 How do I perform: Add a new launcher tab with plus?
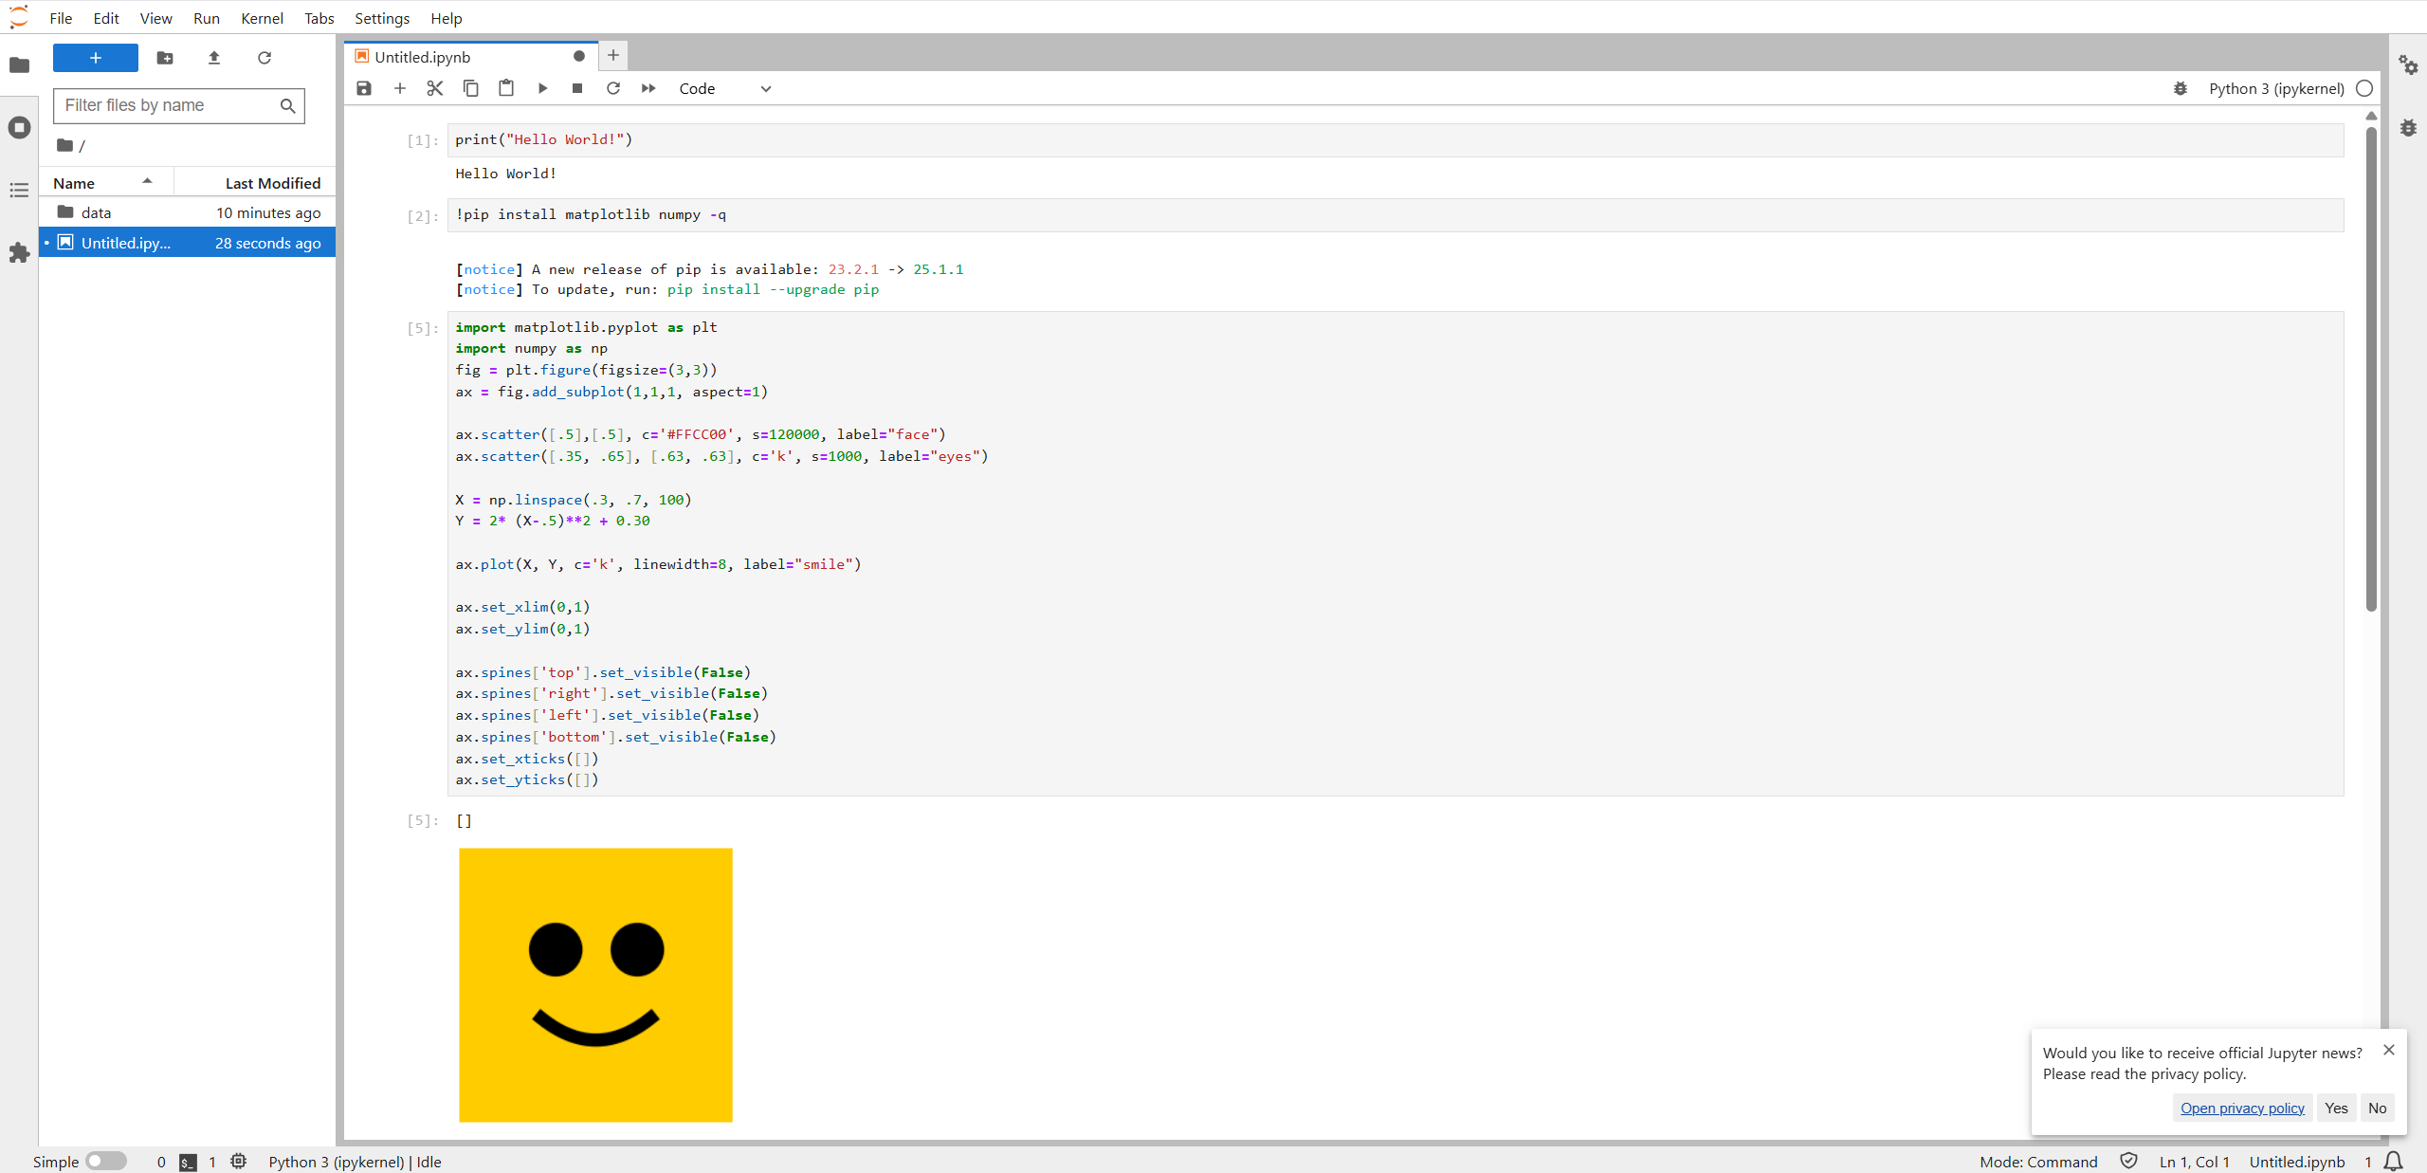[613, 56]
